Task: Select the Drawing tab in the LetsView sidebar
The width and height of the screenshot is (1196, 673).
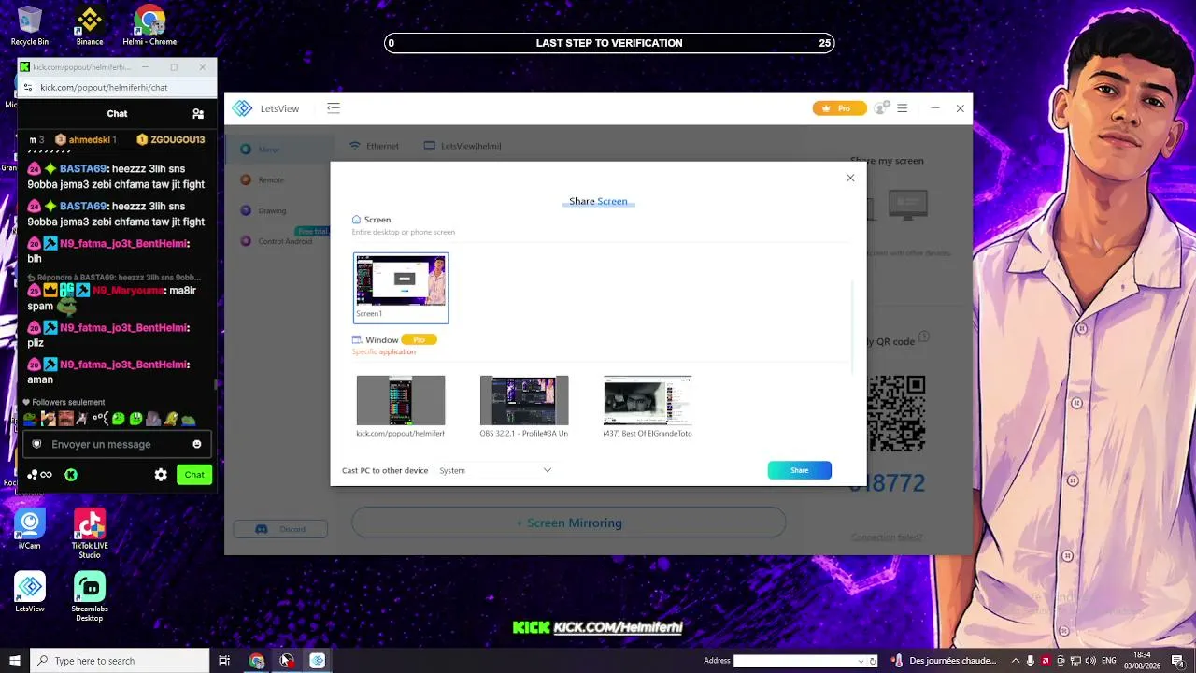Action: coord(272,210)
